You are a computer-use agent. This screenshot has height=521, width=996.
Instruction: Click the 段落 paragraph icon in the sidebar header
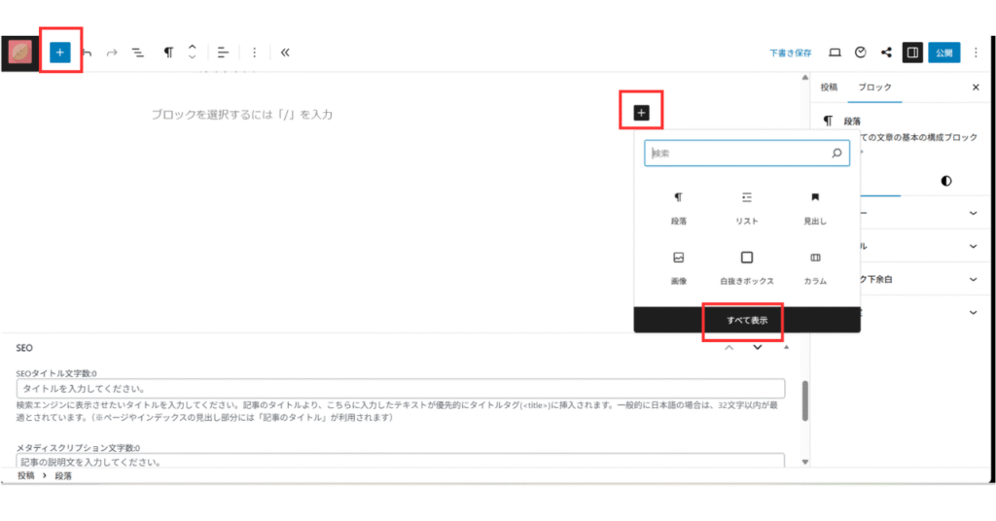click(x=828, y=121)
